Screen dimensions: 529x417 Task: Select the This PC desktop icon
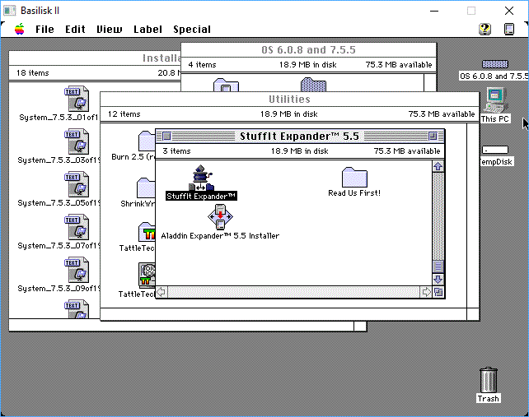495,100
